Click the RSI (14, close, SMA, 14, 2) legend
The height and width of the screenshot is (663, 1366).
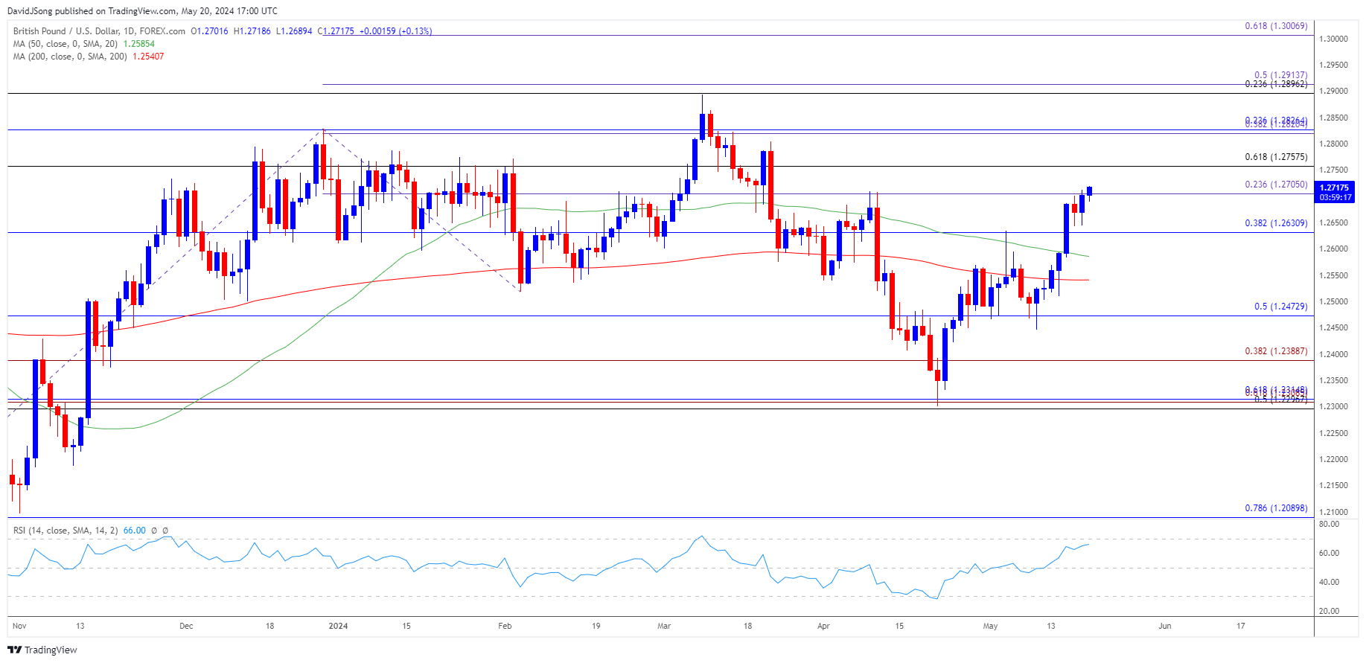click(x=66, y=531)
